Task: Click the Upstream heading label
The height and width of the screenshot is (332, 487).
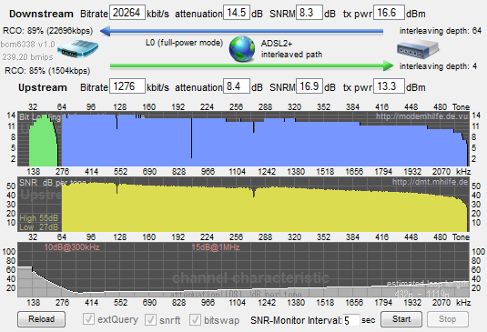Action: pos(43,87)
